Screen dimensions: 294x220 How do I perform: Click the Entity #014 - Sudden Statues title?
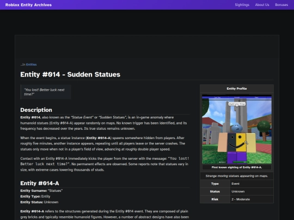(x=70, y=74)
